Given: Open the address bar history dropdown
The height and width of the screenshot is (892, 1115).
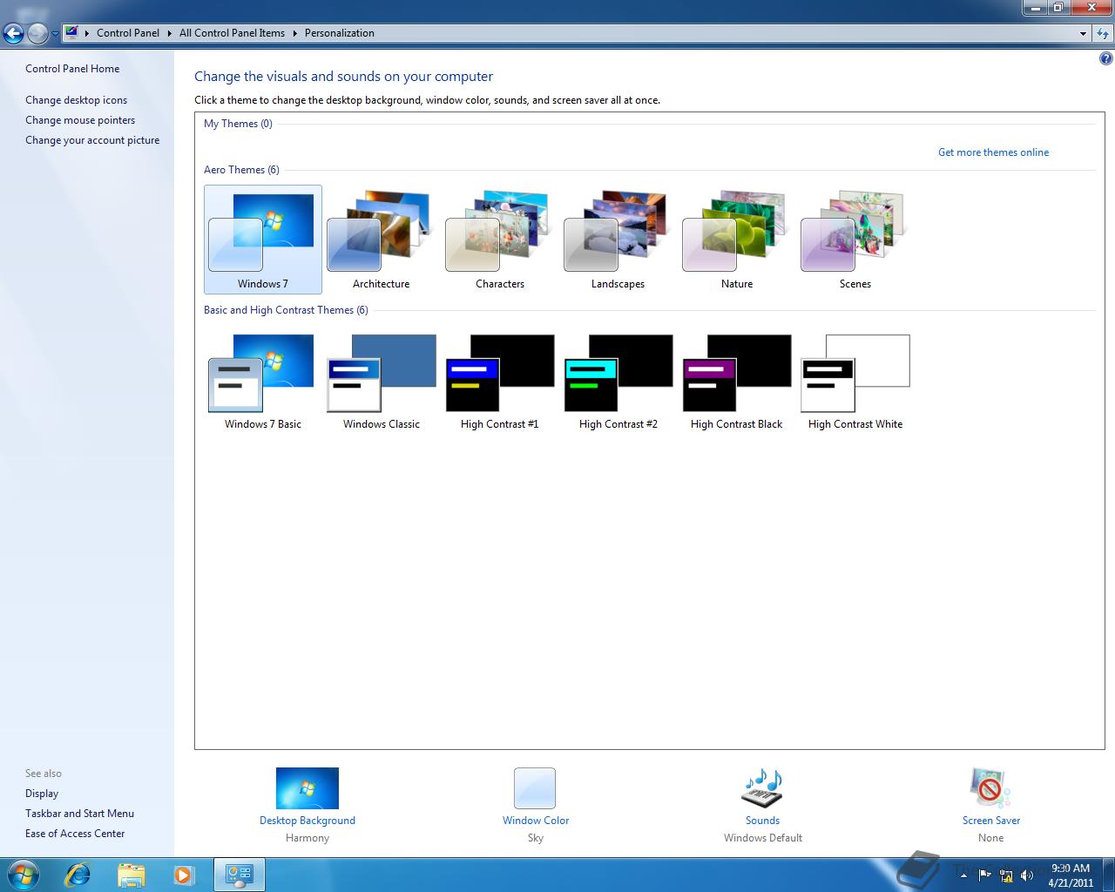Looking at the screenshot, I should [1083, 34].
